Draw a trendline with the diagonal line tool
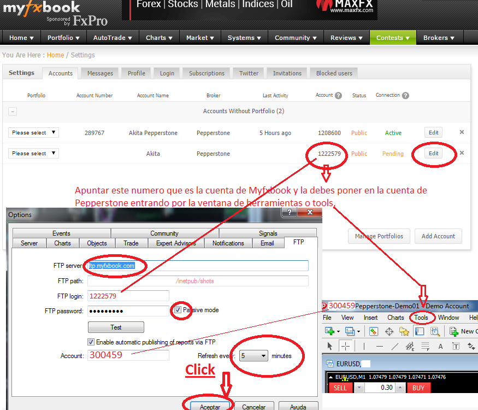This screenshot has width=478, height=410. pyautogui.click(x=395, y=346)
